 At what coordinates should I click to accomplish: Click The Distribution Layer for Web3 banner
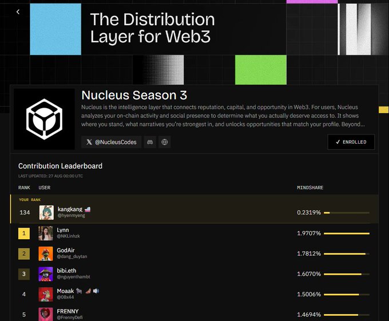click(x=153, y=28)
